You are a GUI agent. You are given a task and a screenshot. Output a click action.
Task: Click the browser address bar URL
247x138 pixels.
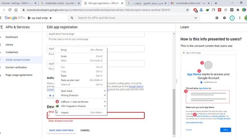pos(98,10)
